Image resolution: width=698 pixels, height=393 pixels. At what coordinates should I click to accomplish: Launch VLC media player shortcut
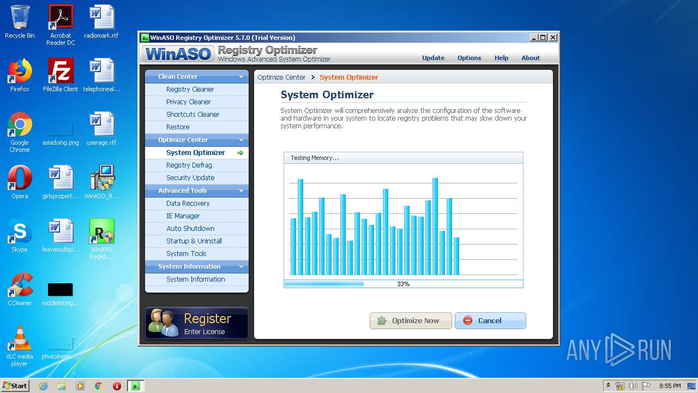click(20, 346)
